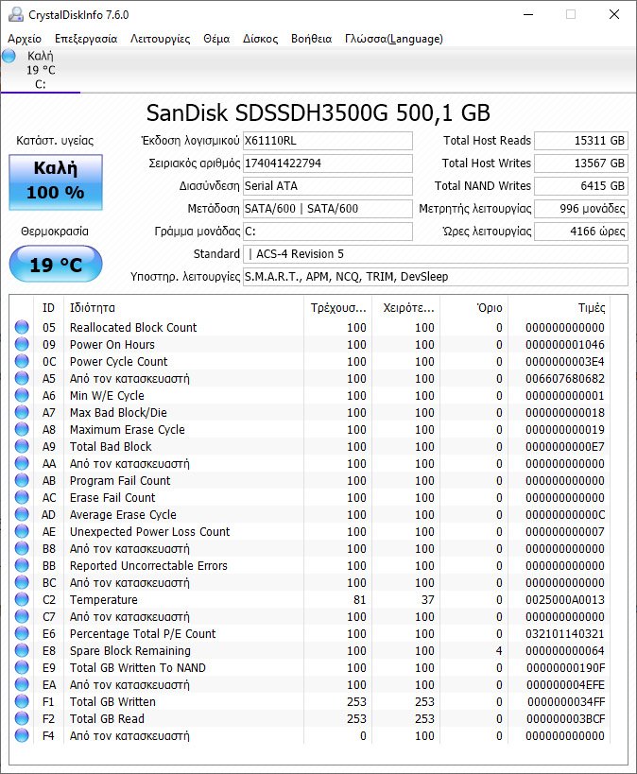
Task: Click the Ιδιότητα column header
Action: (x=183, y=308)
